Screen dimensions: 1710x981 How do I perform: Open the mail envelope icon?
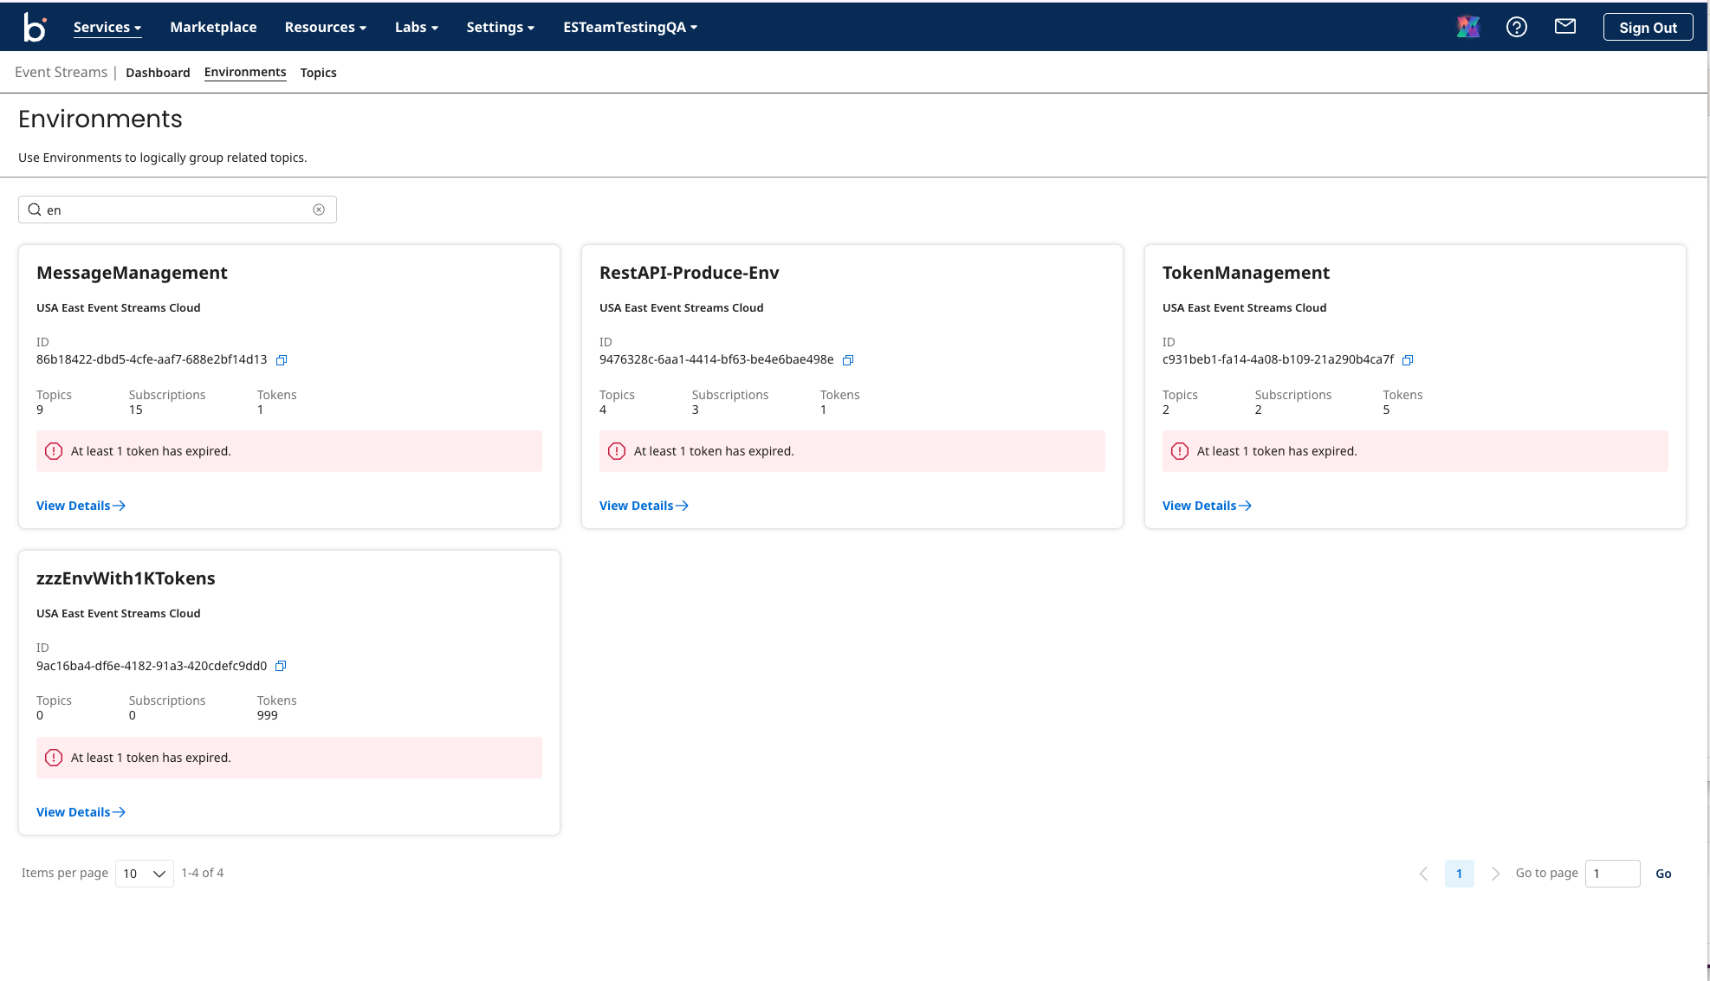tap(1564, 27)
